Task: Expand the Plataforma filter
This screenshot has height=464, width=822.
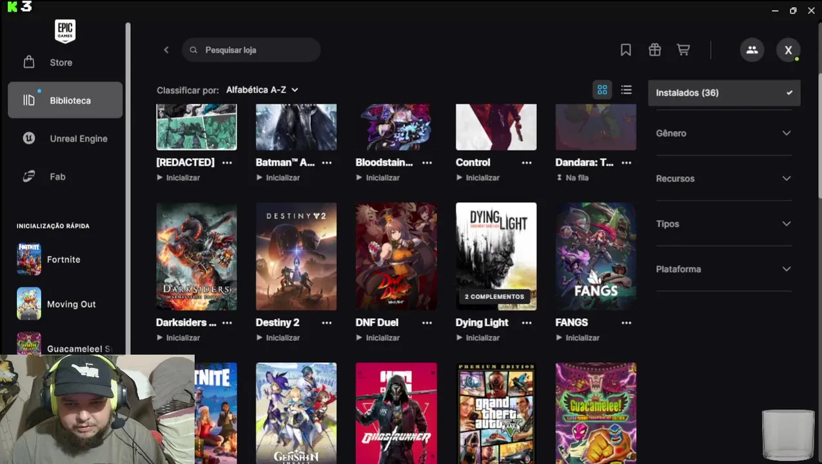Action: click(723, 269)
